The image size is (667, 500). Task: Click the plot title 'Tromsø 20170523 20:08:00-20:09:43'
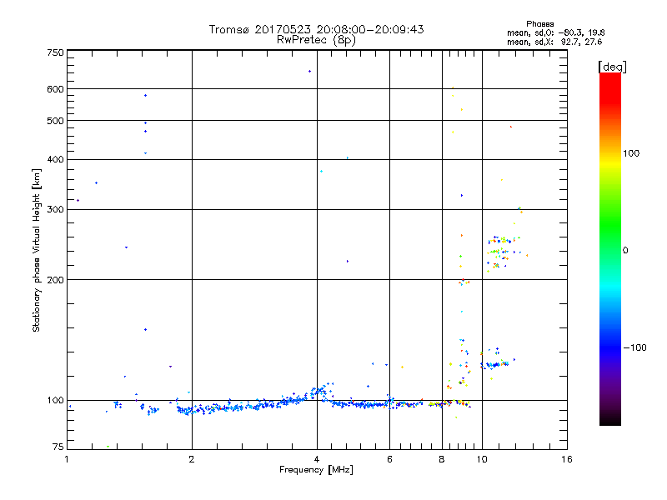[316, 29]
